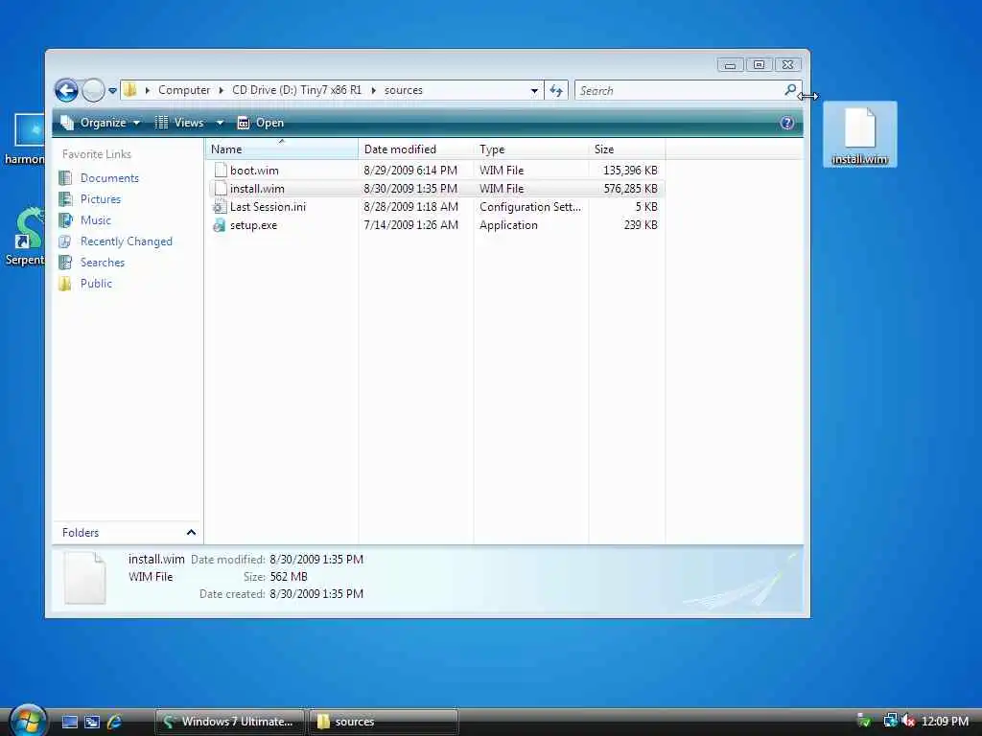Click Show Desktop quick launch icon
The height and width of the screenshot is (736, 982).
tap(69, 722)
